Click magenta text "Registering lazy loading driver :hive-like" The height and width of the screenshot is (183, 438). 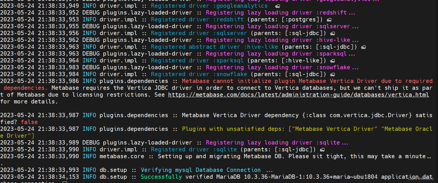tap(278, 40)
